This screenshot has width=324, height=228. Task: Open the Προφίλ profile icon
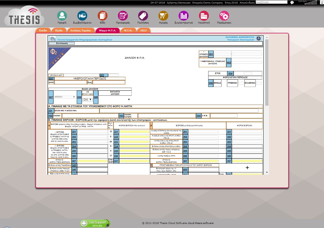62,16
